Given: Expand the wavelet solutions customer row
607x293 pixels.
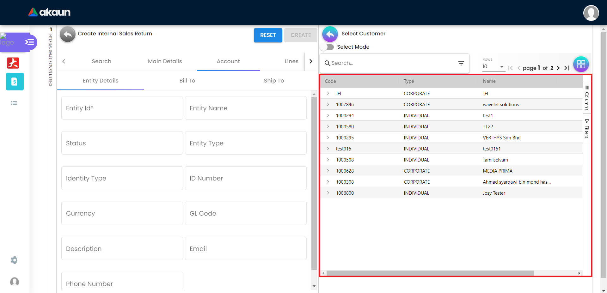Looking at the screenshot, I should 328,105.
